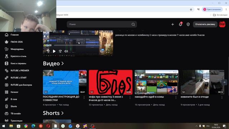
Task: Expand the Shorts section heading
Action: (53, 113)
